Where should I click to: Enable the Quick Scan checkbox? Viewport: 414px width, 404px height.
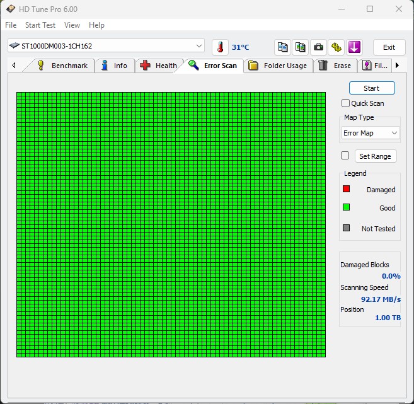tap(345, 103)
